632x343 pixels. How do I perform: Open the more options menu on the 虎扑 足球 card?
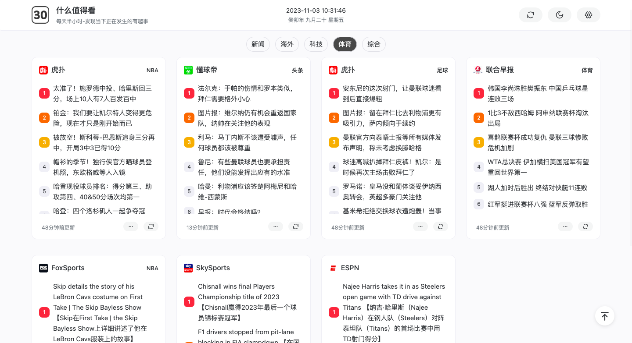[x=420, y=226]
